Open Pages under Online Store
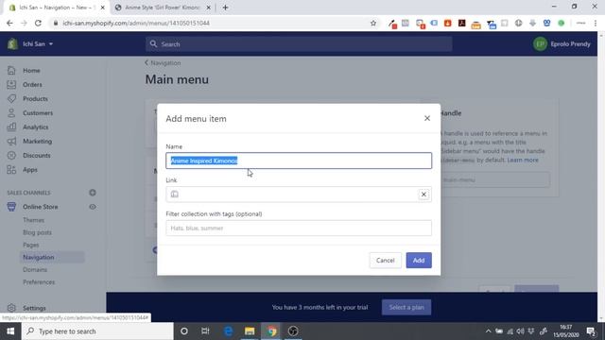The image size is (605, 340). click(x=31, y=245)
